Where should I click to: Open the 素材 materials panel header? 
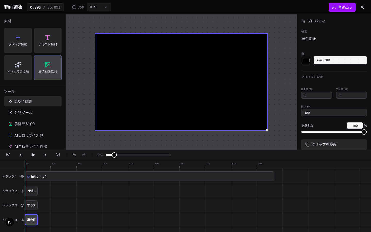tap(8, 21)
